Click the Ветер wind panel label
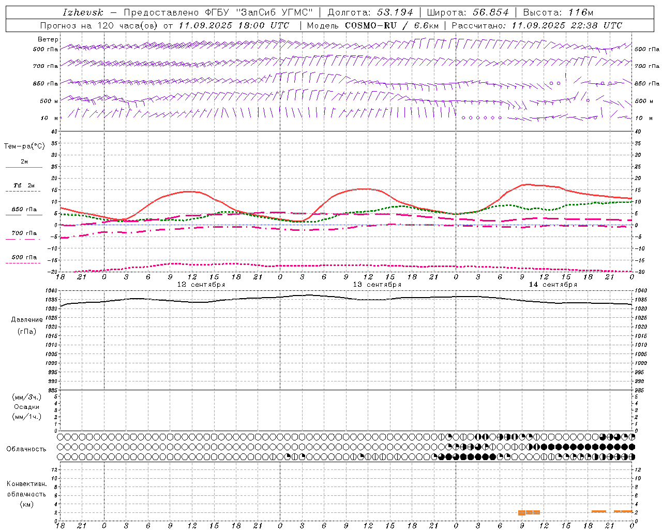The width and height of the screenshot is (662, 530). 48,39
